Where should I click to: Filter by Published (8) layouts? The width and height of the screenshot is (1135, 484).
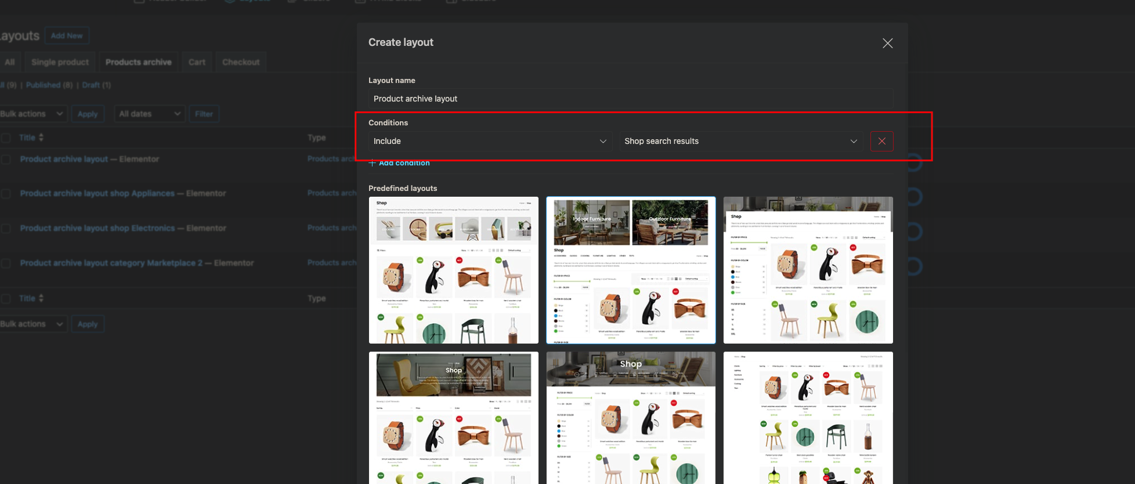pyautogui.click(x=49, y=85)
